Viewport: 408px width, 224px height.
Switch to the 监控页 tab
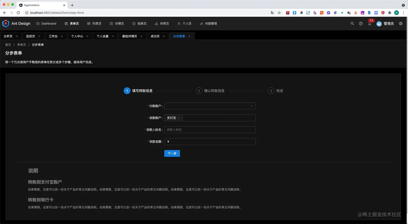pos(30,36)
